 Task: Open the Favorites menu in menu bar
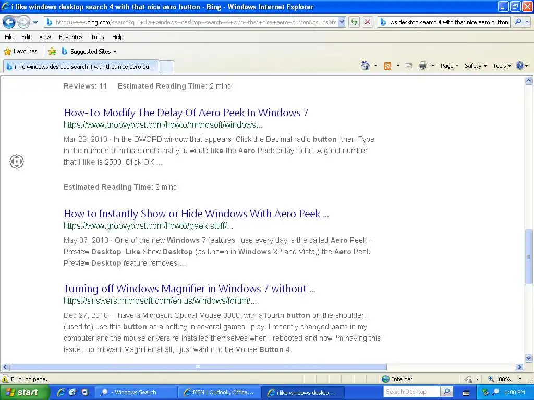(x=71, y=37)
